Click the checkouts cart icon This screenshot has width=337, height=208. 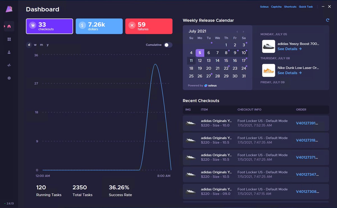click(33, 26)
